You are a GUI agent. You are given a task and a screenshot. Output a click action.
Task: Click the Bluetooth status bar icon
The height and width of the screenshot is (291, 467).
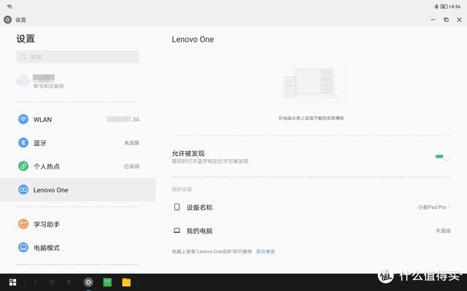click(x=436, y=7)
